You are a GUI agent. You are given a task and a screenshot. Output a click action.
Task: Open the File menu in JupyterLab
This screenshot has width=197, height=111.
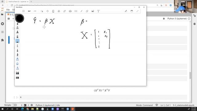[8, 10]
